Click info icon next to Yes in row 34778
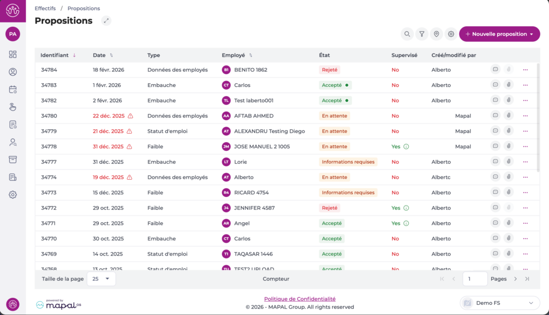The image size is (549, 315). click(x=406, y=146)
